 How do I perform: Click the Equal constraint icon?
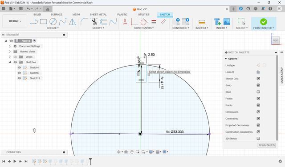pos(154,22)
